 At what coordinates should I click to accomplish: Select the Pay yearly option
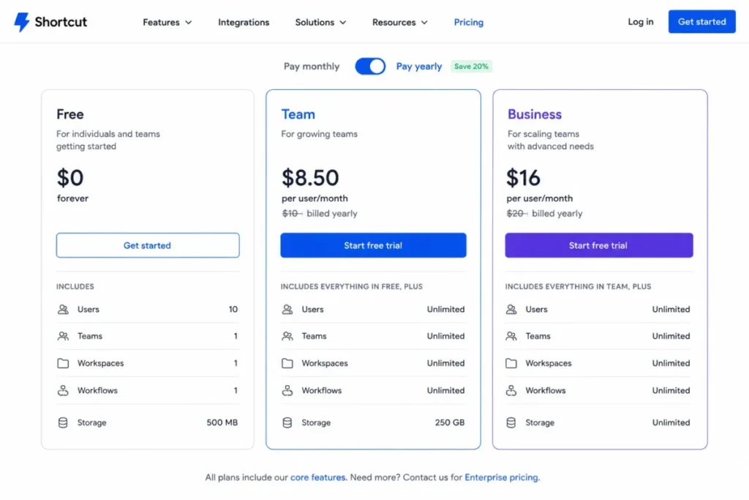419,67
